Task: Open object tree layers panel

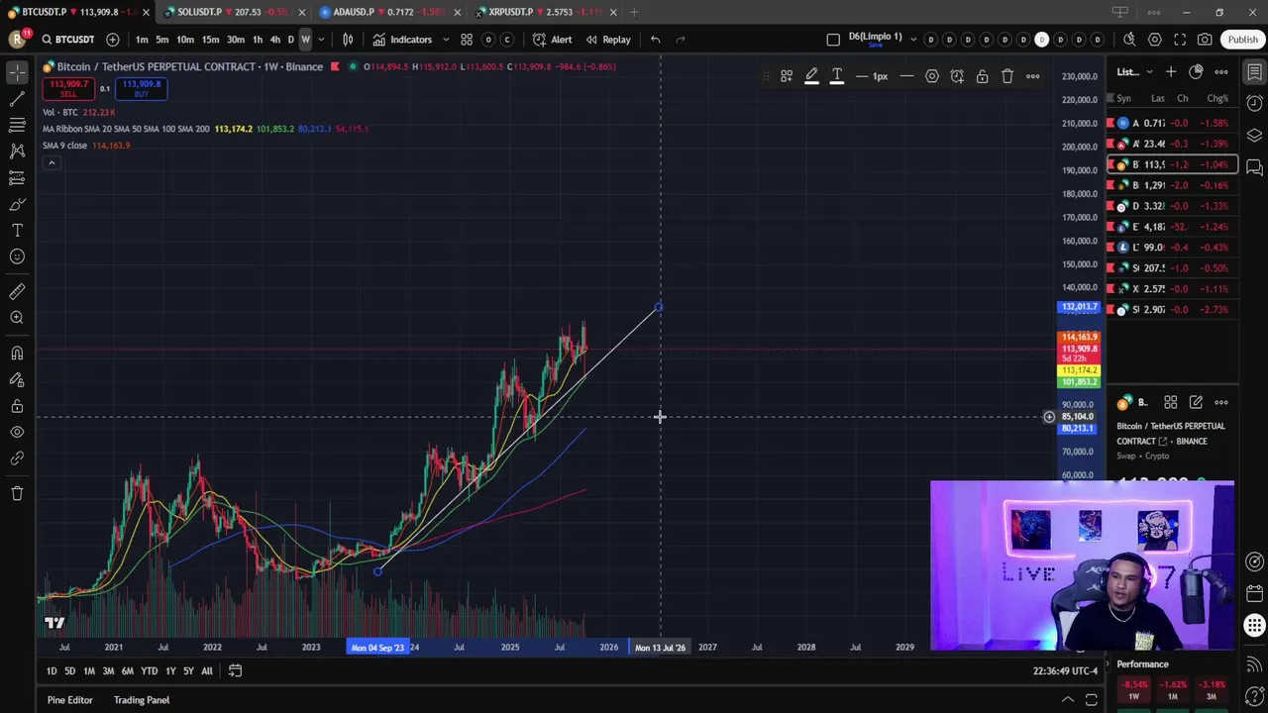Action: pos(1254,135)
